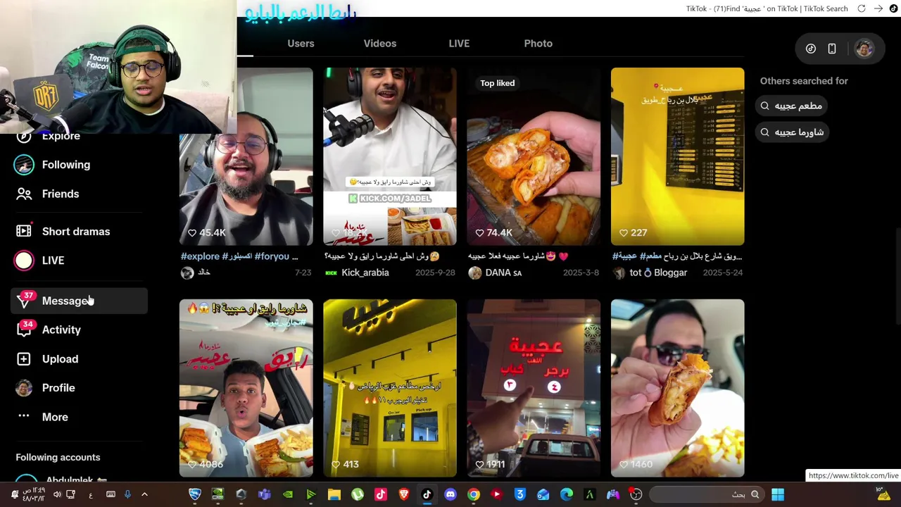Open File Explorer from the taskbar

point(334,494)
